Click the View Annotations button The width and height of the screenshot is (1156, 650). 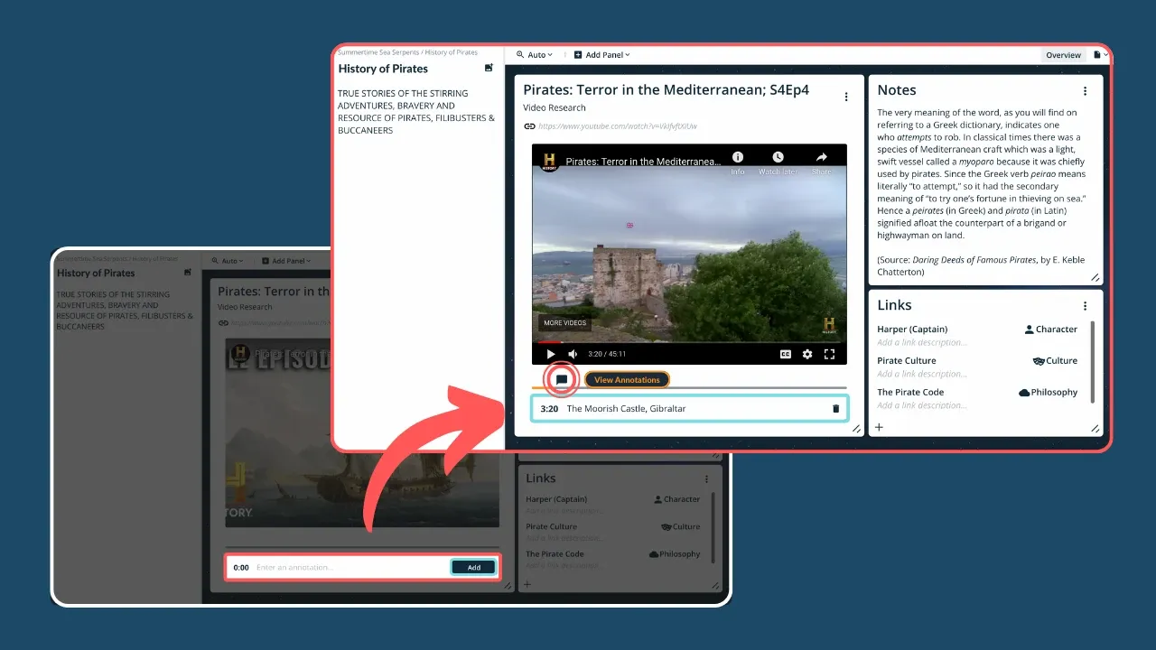click(x=626, y=379)
